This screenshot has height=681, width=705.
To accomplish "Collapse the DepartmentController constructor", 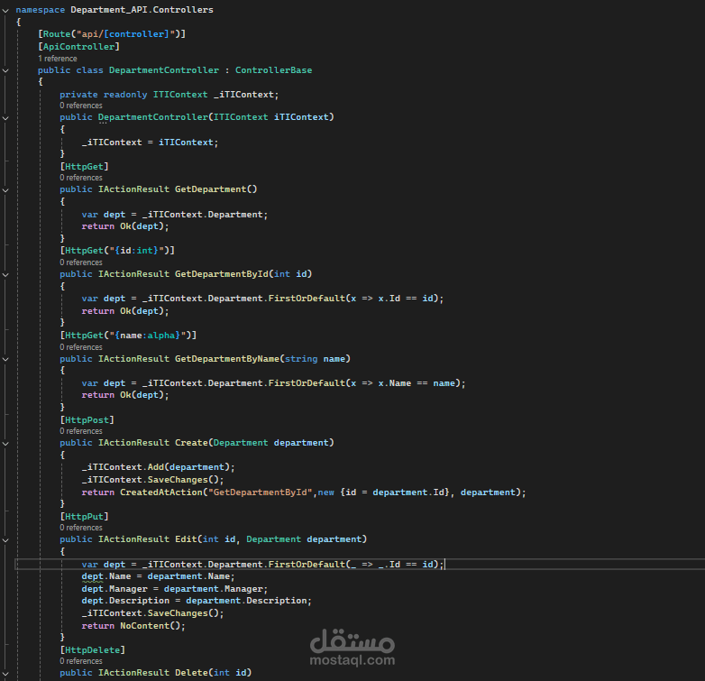I will 5,118.
